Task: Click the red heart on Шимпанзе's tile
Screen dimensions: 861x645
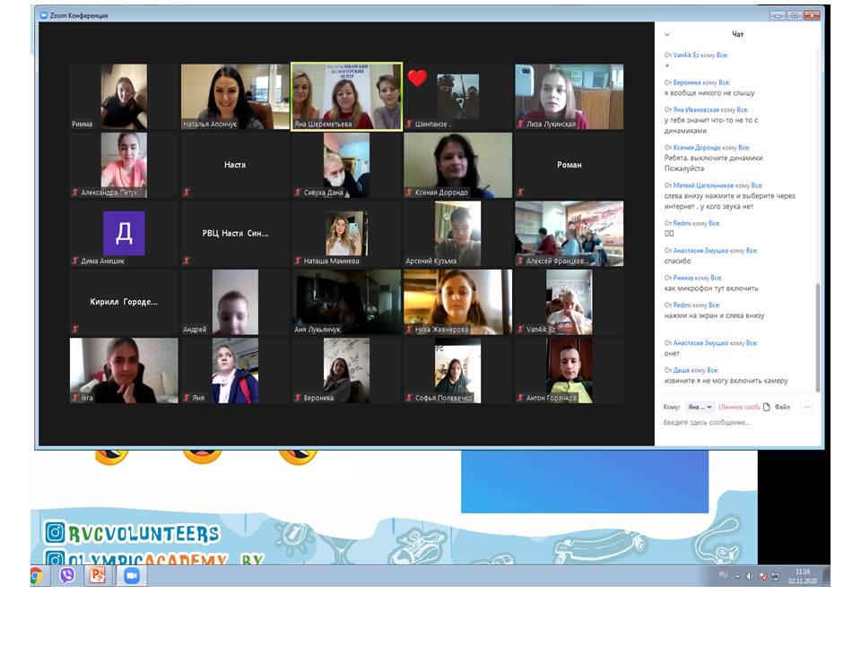Action: point(417,78)
